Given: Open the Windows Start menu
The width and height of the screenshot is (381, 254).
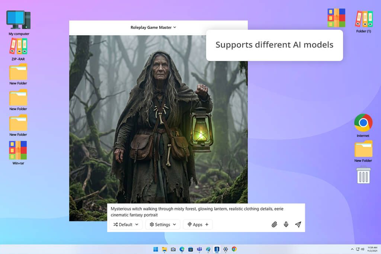Looking at the screenshot, I should [x=156, y=249].
